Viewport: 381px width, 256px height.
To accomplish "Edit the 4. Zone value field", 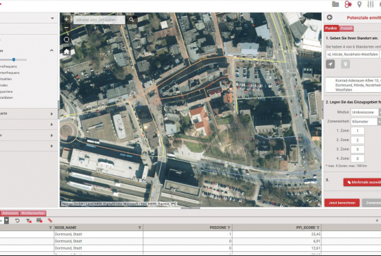I will click(357, 158).
